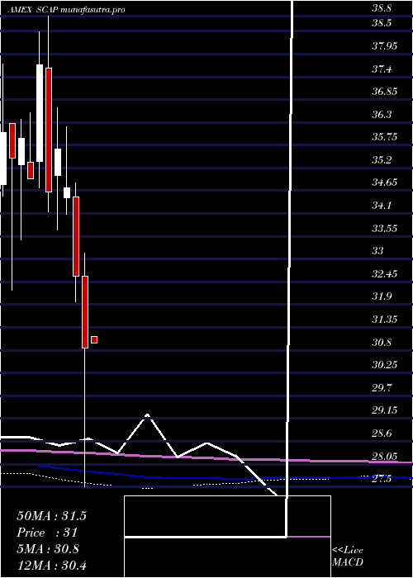Click the 32.45 price axis label
The image size is (413, 578).
(385, 273)
